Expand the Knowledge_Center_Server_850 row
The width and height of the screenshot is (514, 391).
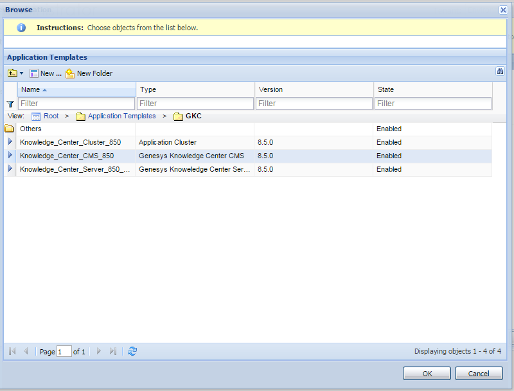(10, 168)
